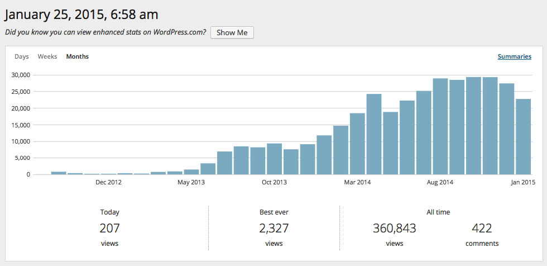
Task: Click the Best ever 2,327 views figure
Action: [x=273, y=228]
